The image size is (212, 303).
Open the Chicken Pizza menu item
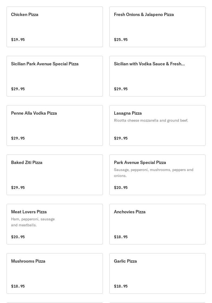click(55, 27)
